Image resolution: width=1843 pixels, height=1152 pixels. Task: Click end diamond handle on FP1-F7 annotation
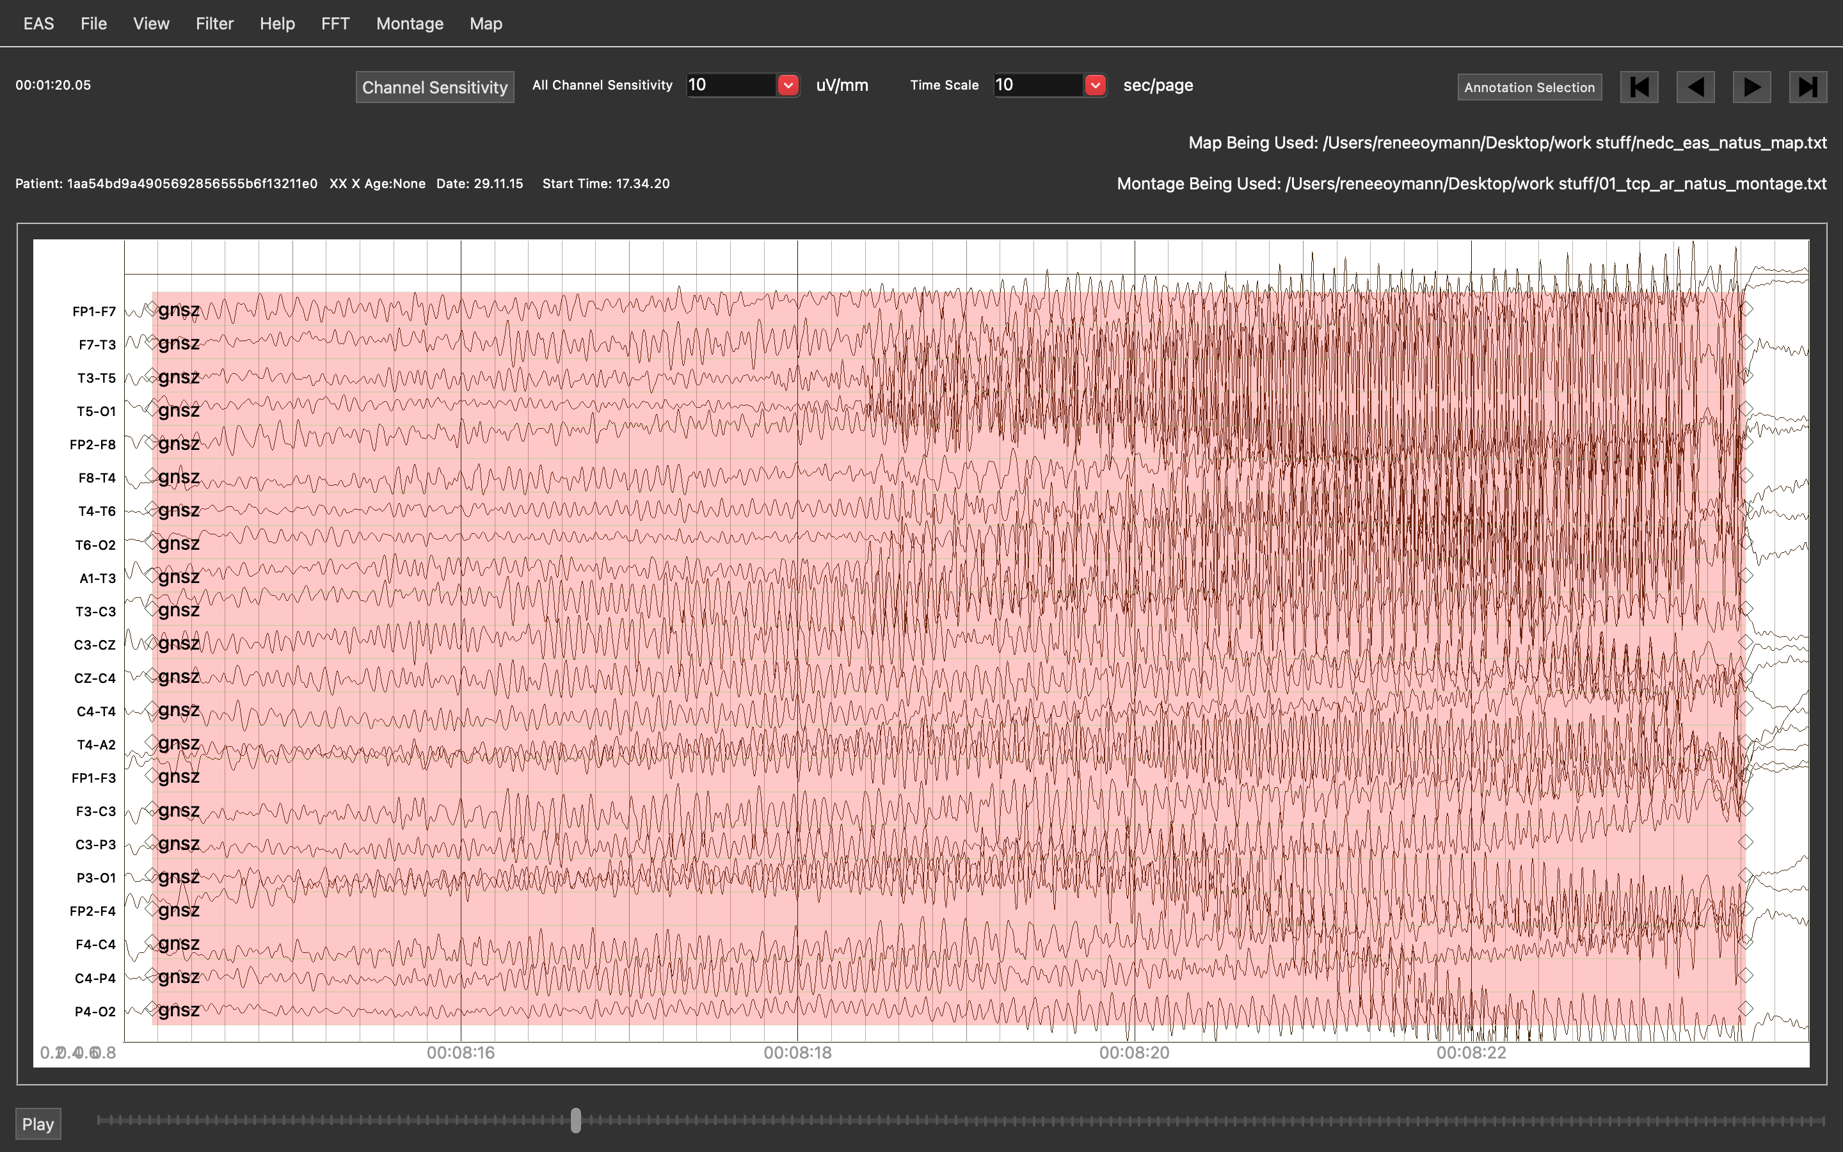click(x=1747, y=308)
